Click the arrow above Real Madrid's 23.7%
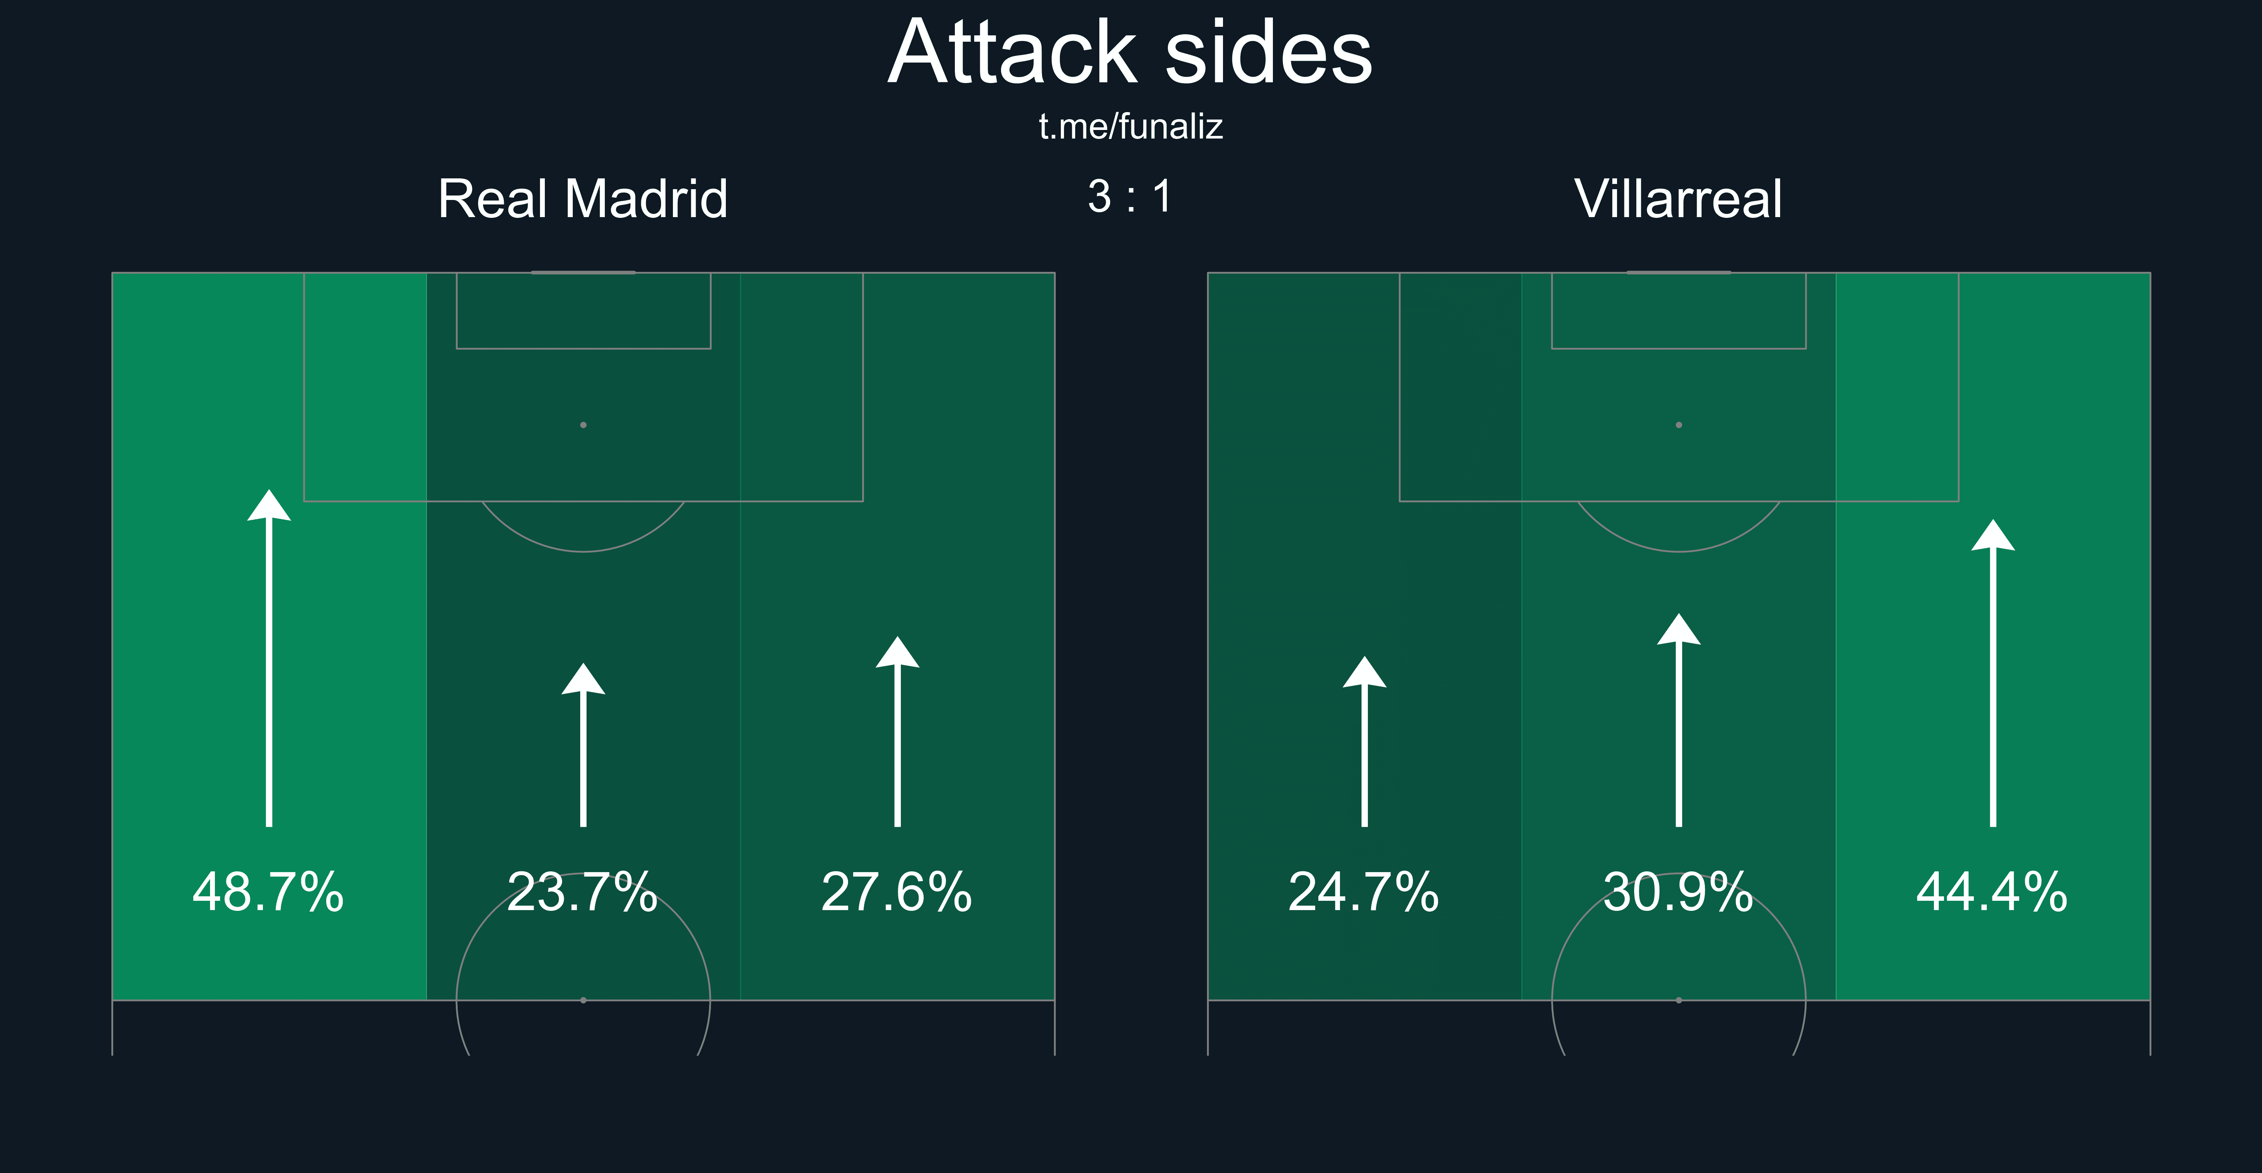The height and width of the screenshot is (1173, 2262). (583, 746)
